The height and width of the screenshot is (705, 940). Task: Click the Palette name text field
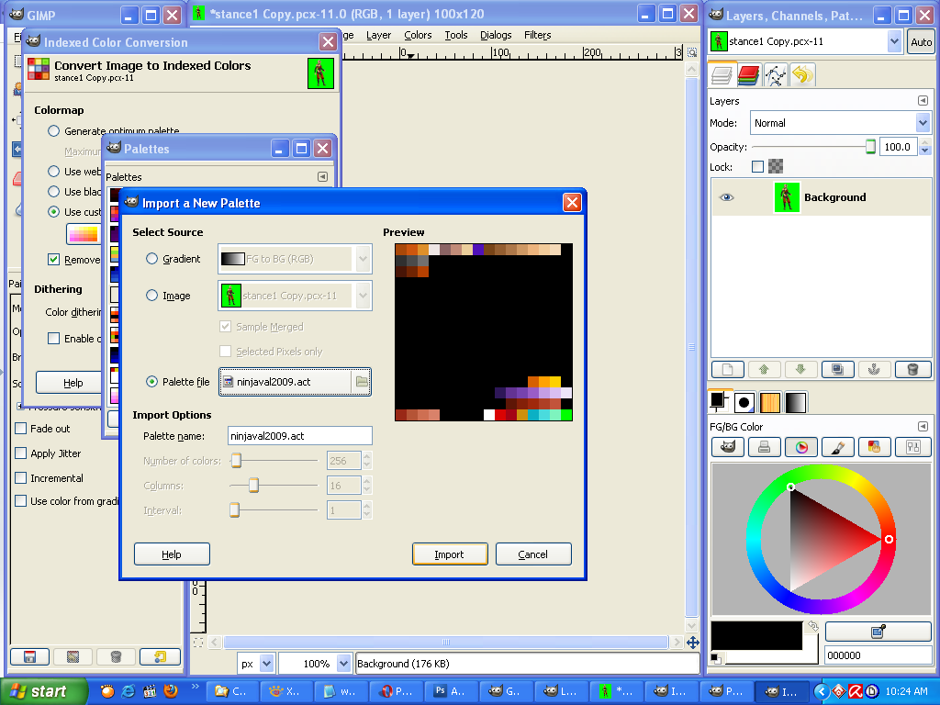300,436
